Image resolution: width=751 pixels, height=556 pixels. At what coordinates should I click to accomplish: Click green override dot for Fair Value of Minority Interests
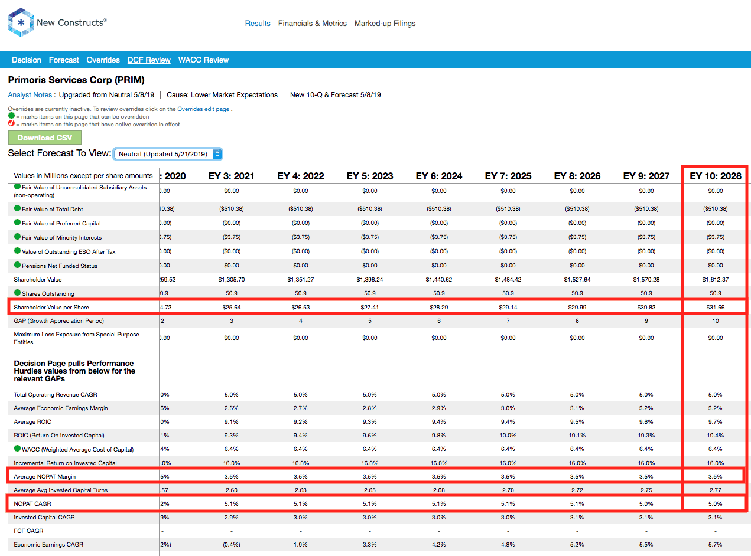pos(17,237)
